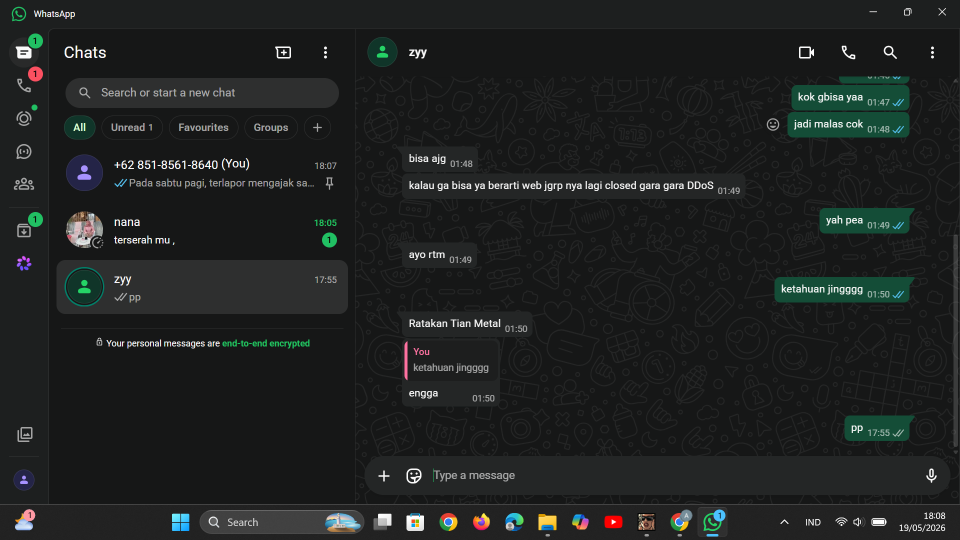960x540 pixels.
Task: Click the quoted 'ketahuan jingggg' reply
Action: (x=451, y=360)
